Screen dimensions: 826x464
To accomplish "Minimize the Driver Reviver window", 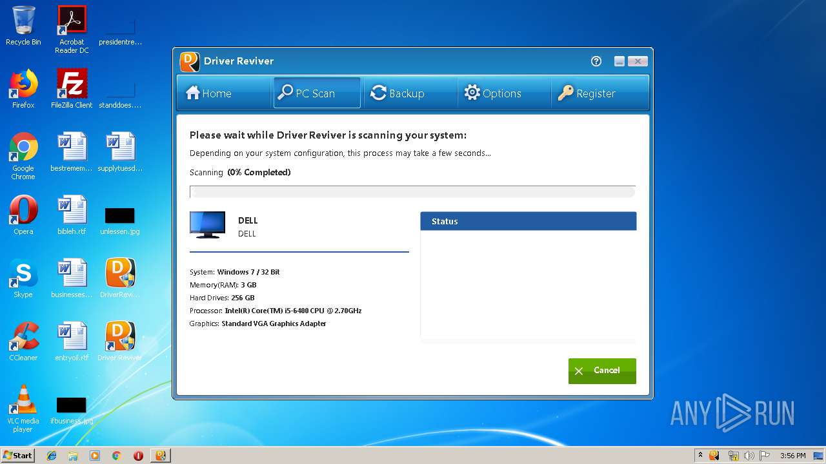I will pyautogui.click(x=619, y=61).
